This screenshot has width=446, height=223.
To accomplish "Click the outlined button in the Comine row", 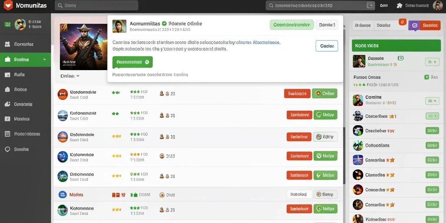I will (x=432, y=101).
